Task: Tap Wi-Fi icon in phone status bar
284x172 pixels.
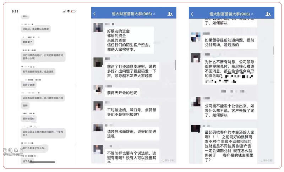Action: click(x=68, y=11)
